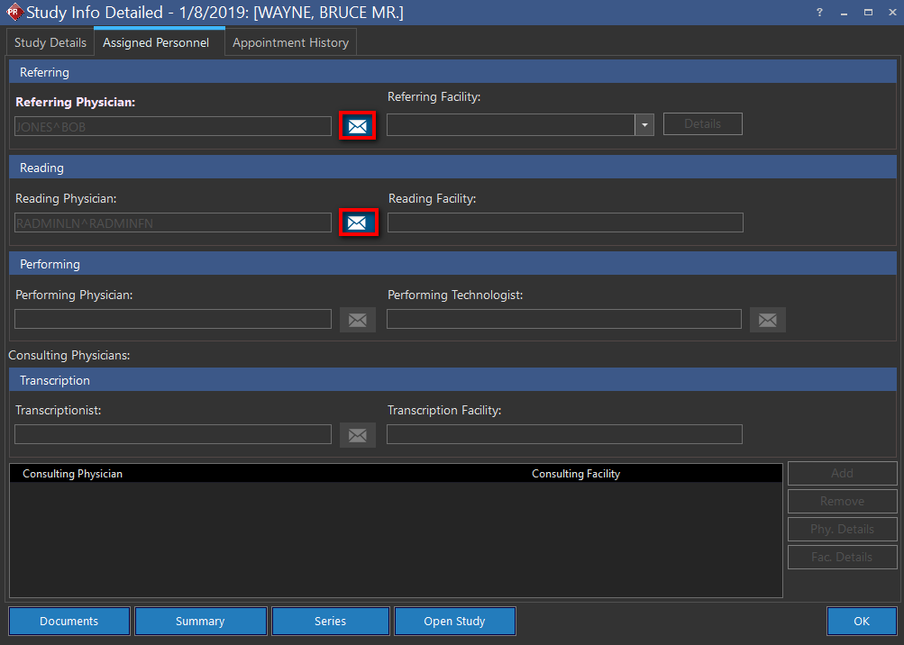Click the Performing Physician input field
Viewport: 904px width, 645px height.
[173, 319]
